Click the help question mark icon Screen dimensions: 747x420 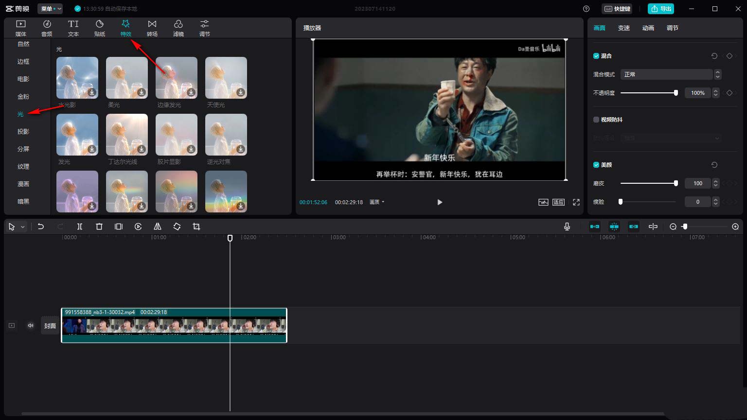click(x=586, y=9)
